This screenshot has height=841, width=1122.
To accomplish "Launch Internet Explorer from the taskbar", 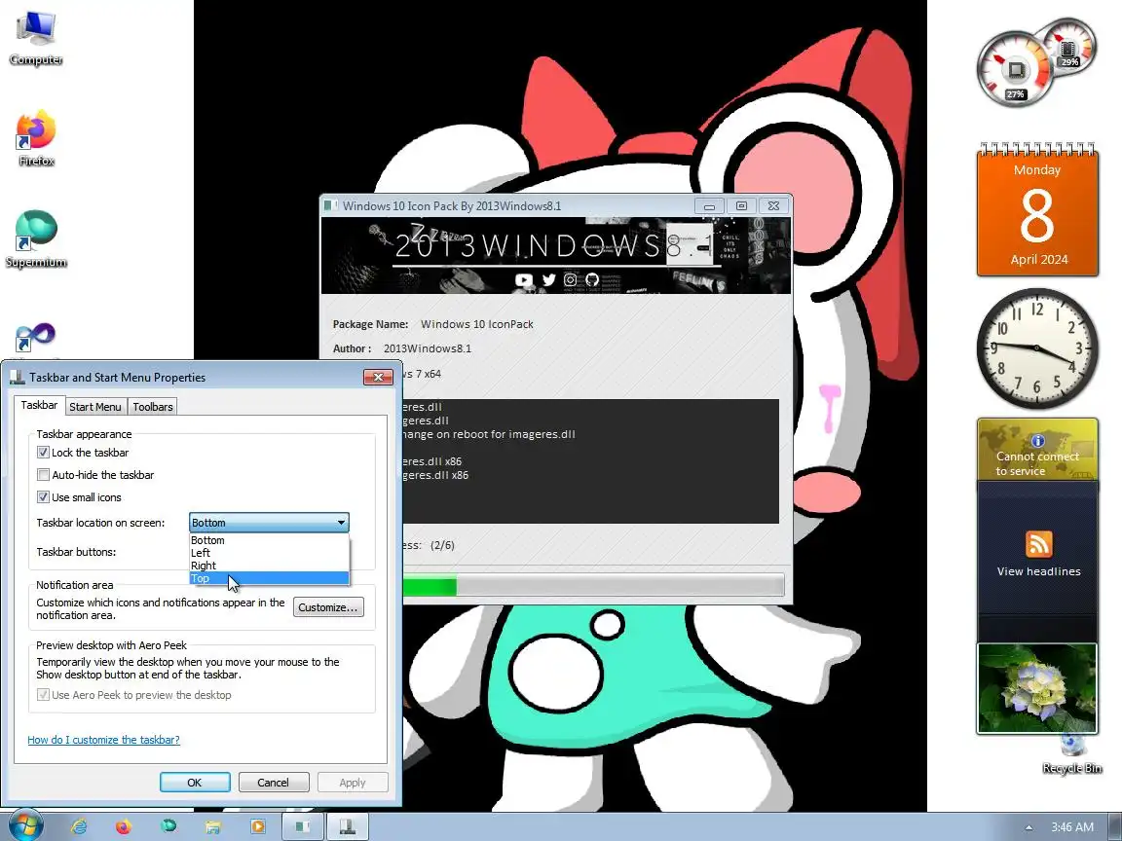I will (79, 826).
